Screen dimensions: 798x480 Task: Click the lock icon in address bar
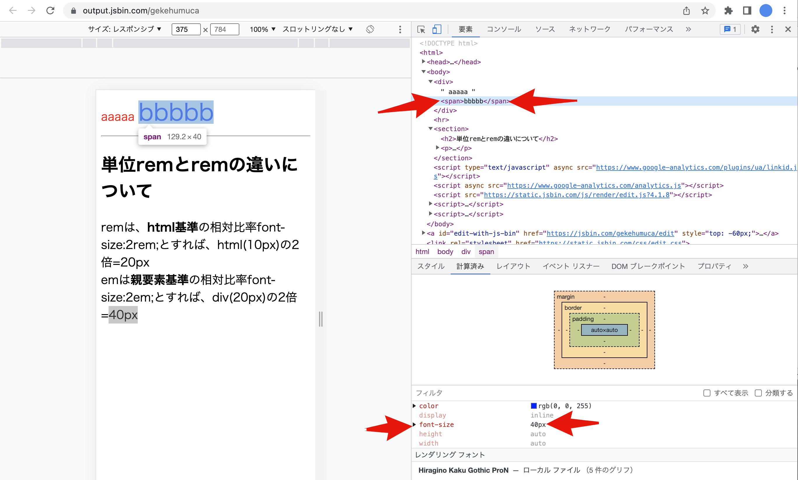tap(73, 11)
